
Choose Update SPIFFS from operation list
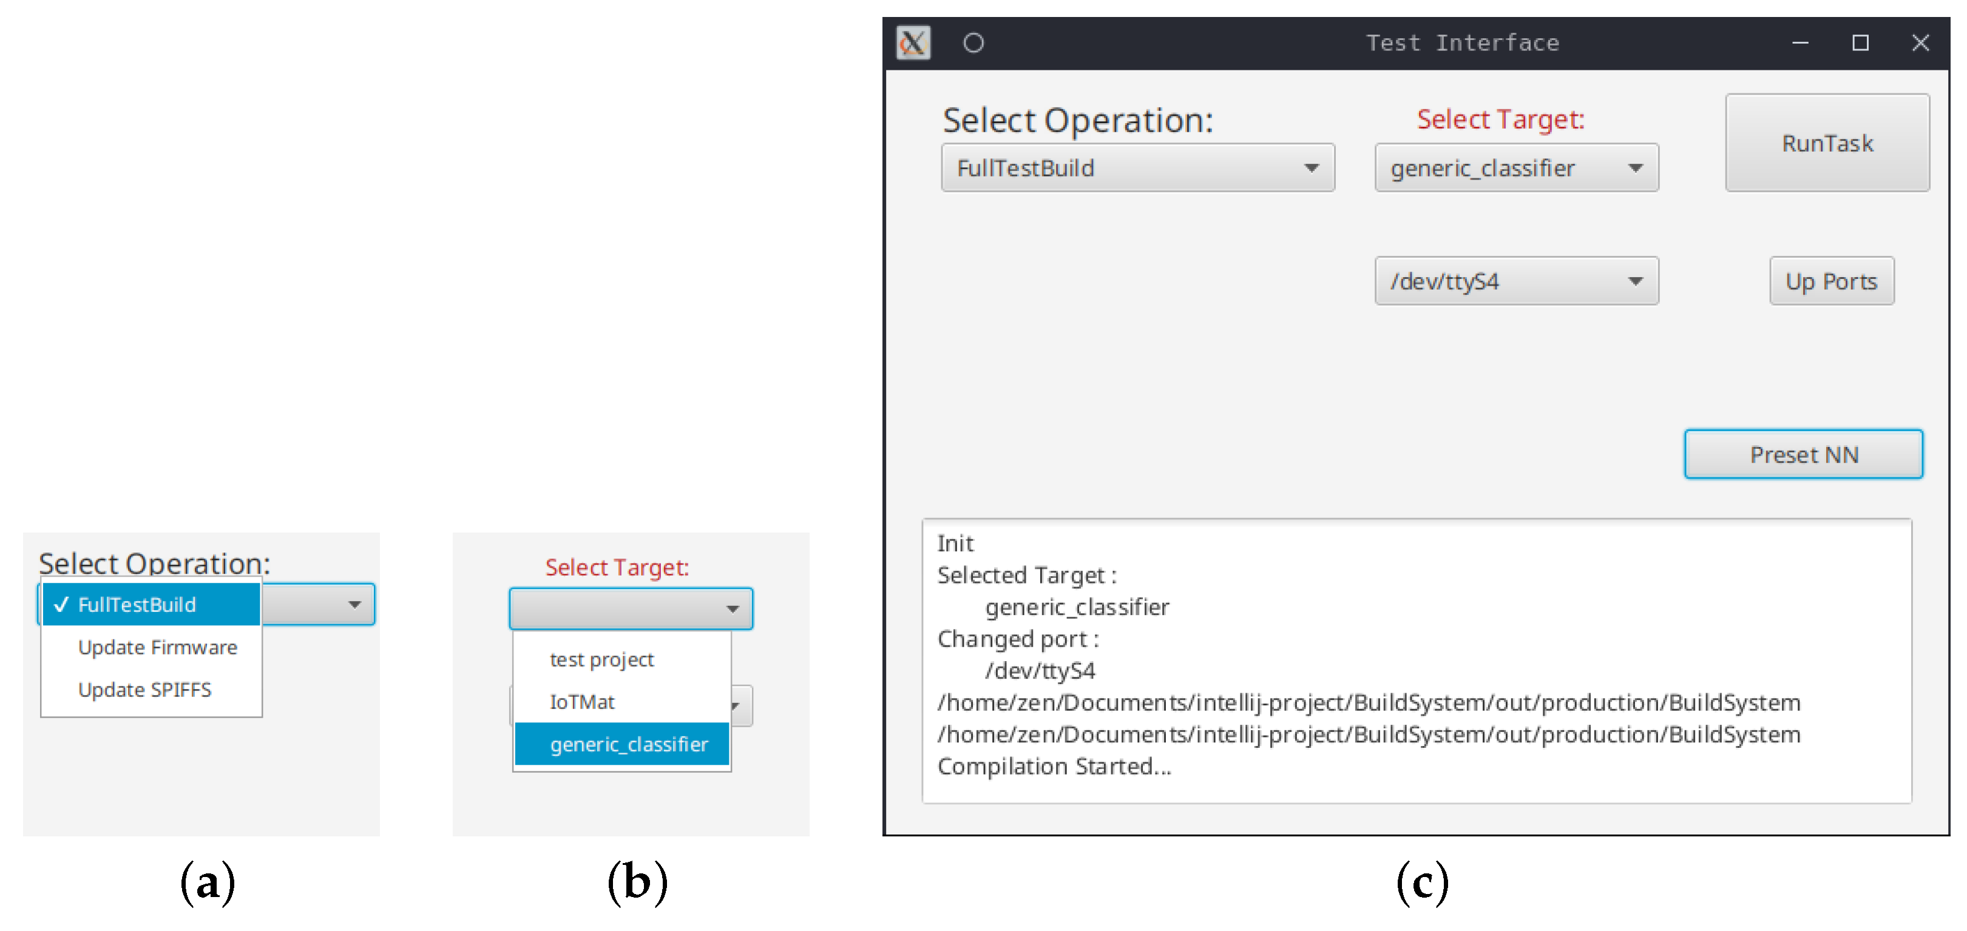[x=145, y=690]
